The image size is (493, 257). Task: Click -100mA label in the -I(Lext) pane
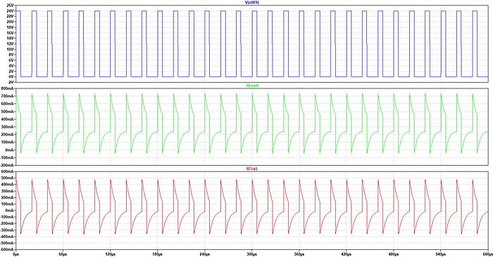tap(7, 158)
